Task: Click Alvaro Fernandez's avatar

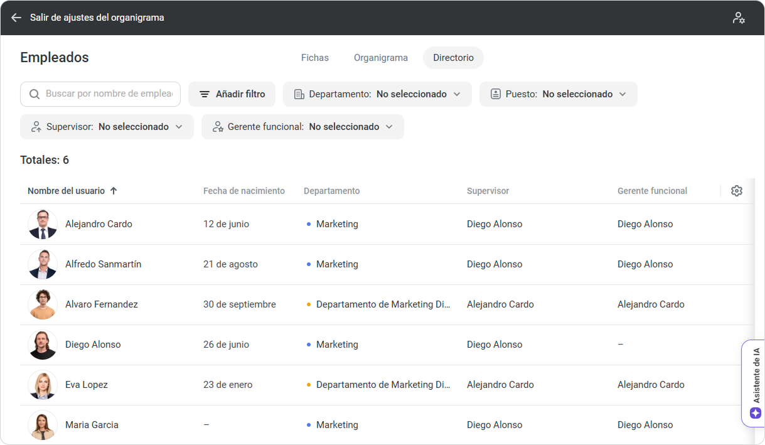Action: [43, 304]
